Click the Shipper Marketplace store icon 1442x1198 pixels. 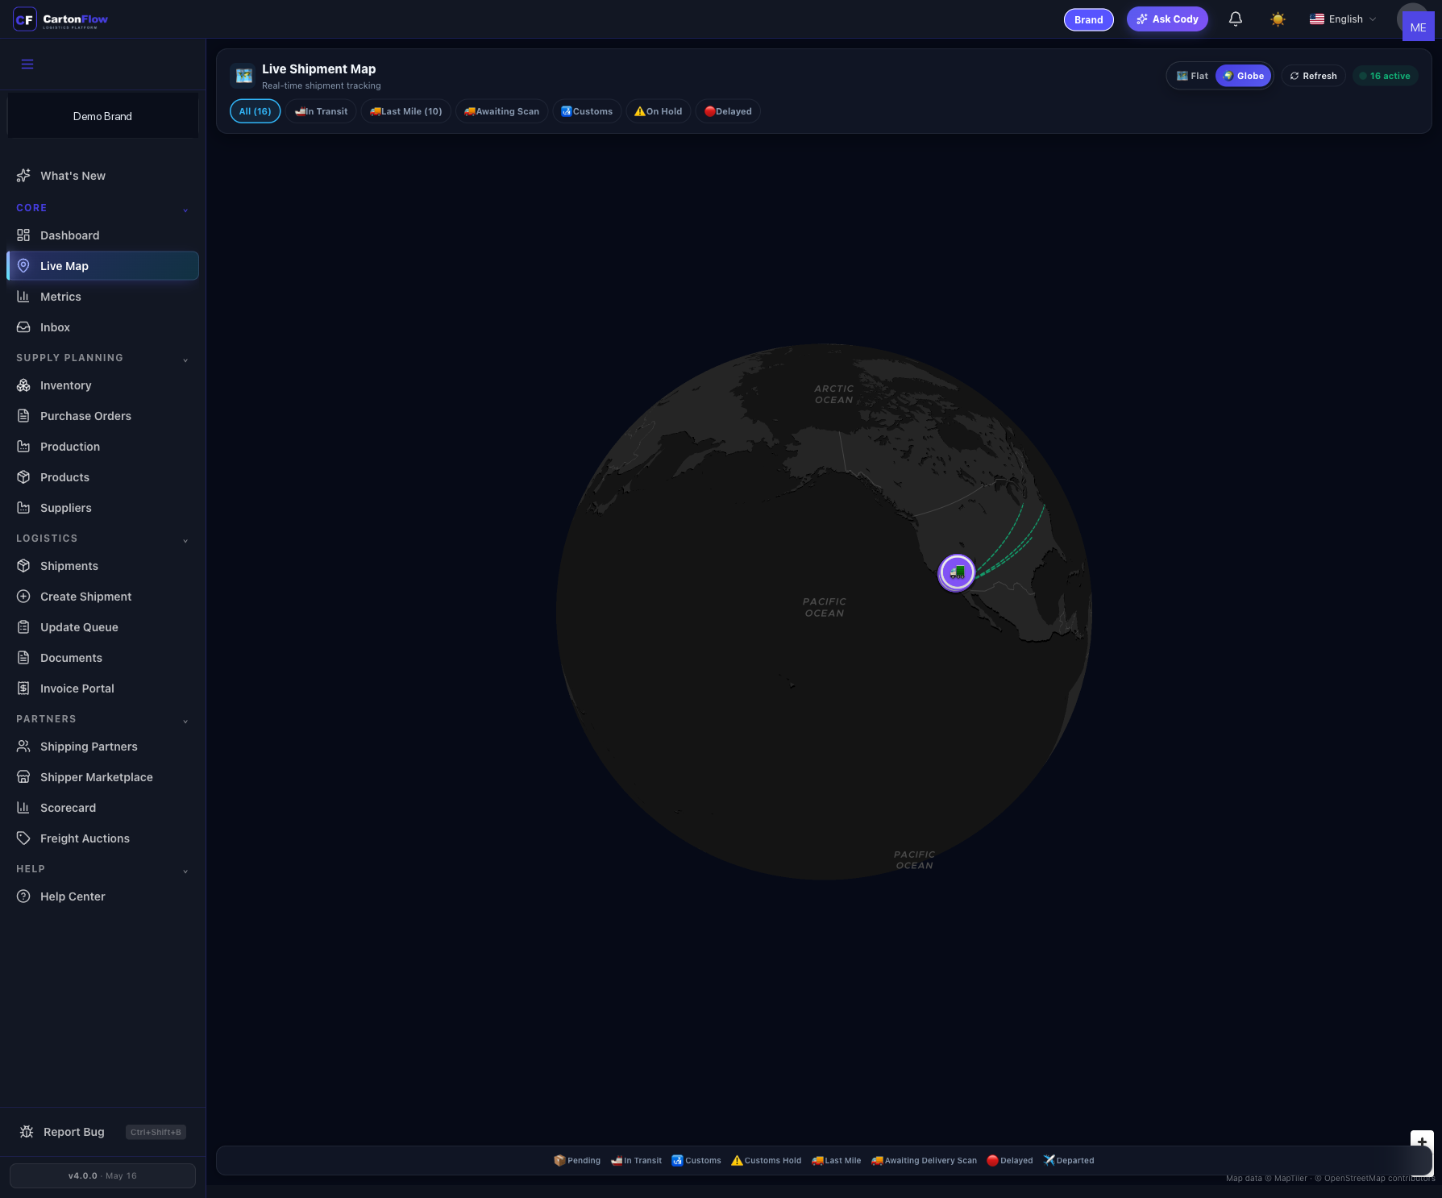(23, 777)
